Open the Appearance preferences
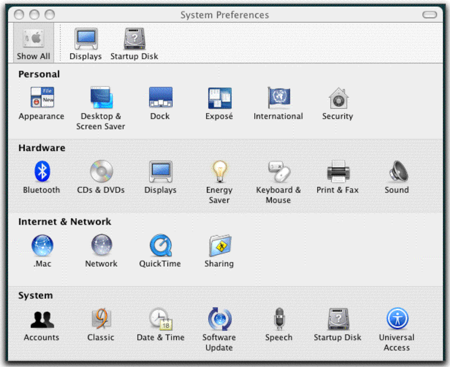Viewport: 450px width, 367px height. point(41,100)
